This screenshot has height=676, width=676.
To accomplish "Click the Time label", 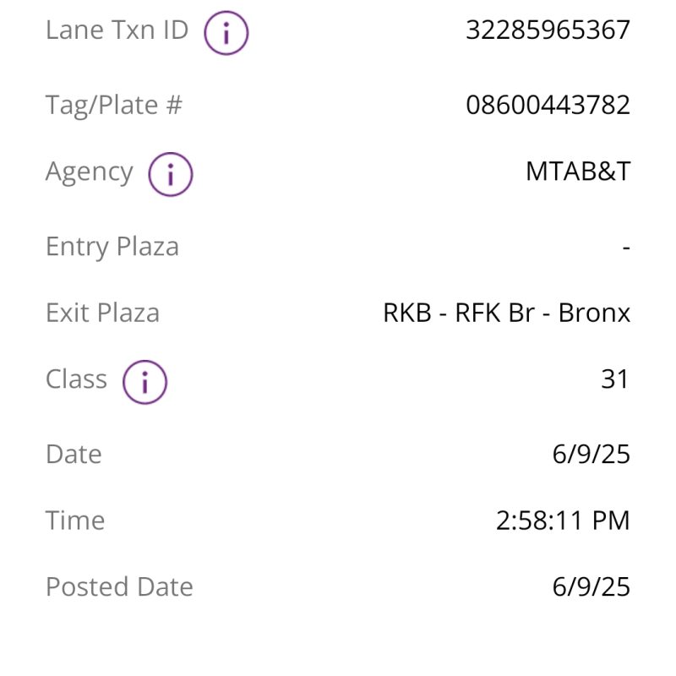I will [x=75, y=521].
